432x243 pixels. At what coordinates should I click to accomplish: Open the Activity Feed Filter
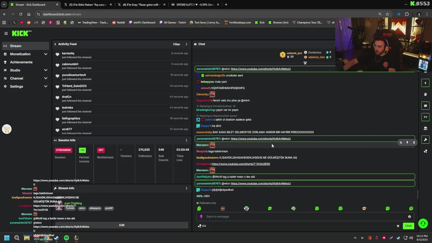click(177, 44)
